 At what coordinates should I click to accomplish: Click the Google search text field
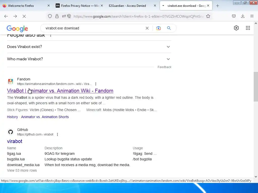(95, 28)
